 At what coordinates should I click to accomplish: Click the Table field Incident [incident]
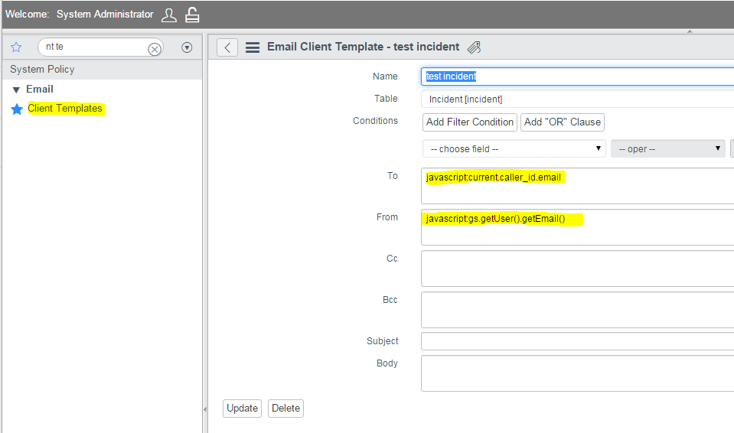tap(577, 99)
